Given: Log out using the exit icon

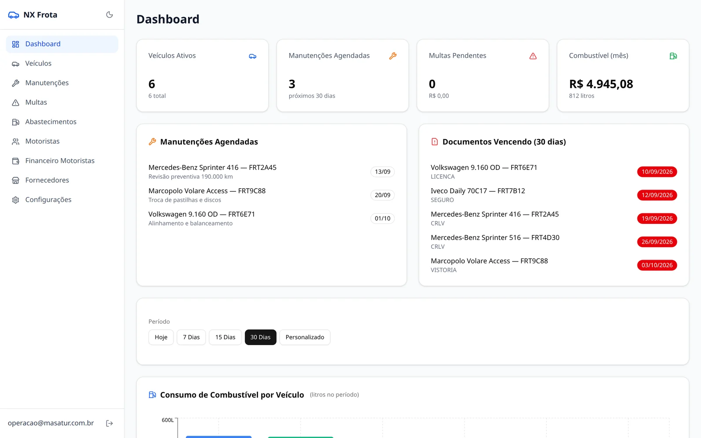Looking at the screenshot, I should (x=110, y=423).
